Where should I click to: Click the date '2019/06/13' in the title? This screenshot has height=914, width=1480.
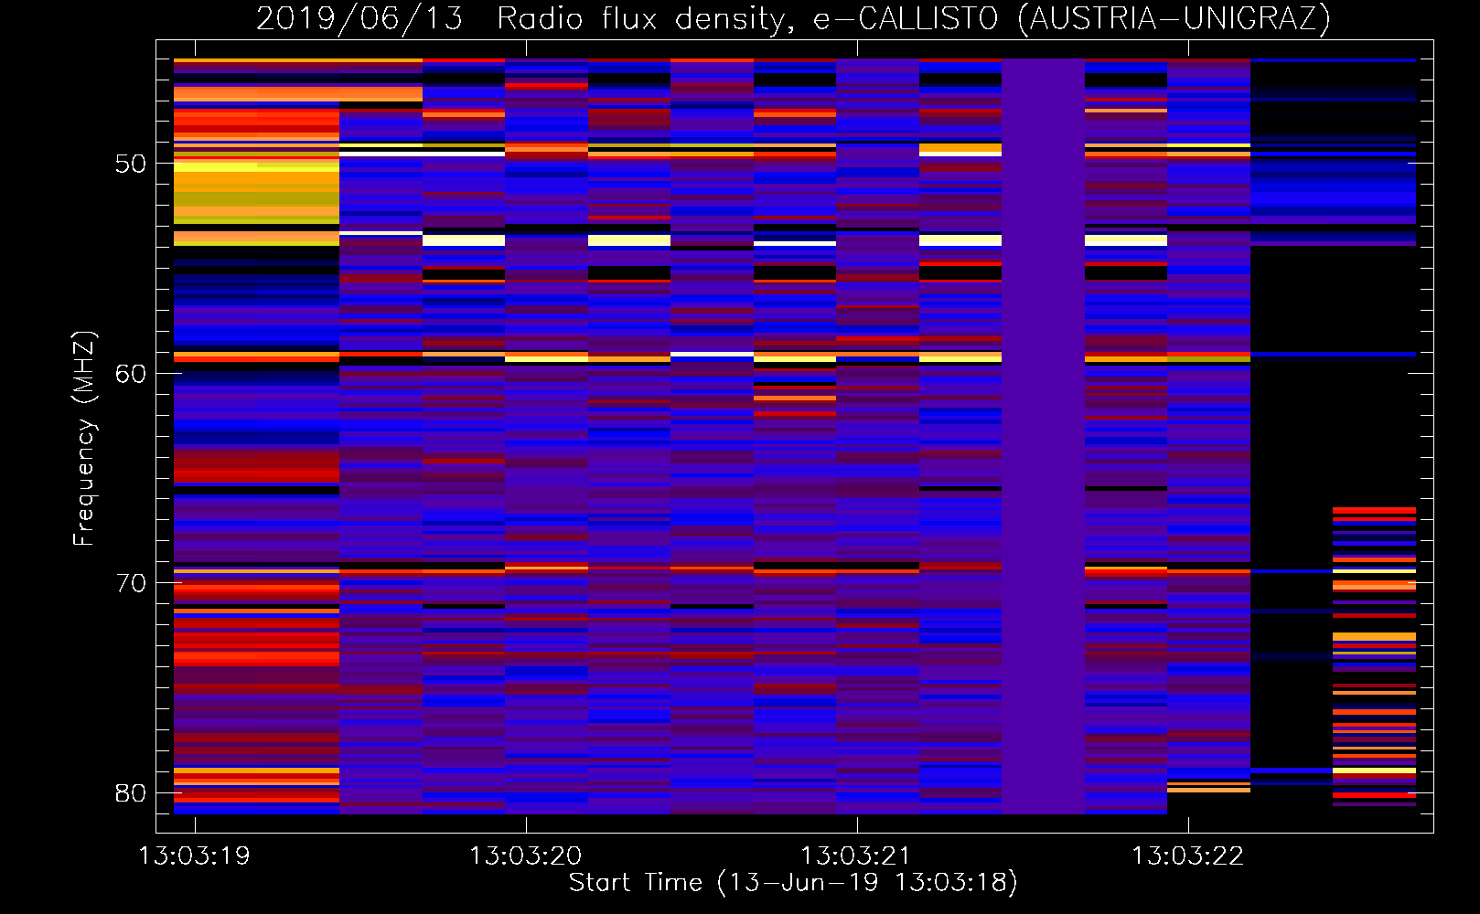point(359,18)
